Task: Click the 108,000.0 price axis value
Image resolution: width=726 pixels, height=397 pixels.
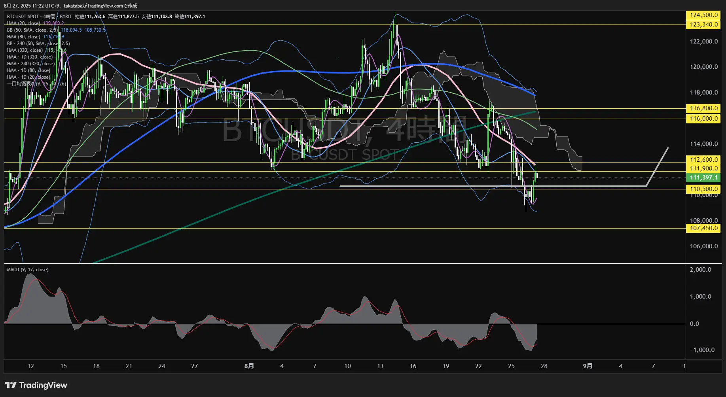Action: (704, 221)
